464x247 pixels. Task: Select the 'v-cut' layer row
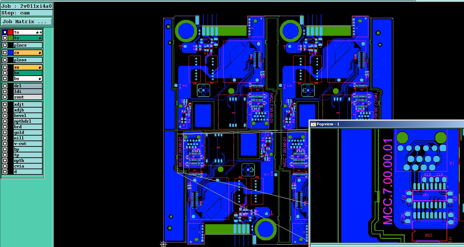[x=28, y=144]
